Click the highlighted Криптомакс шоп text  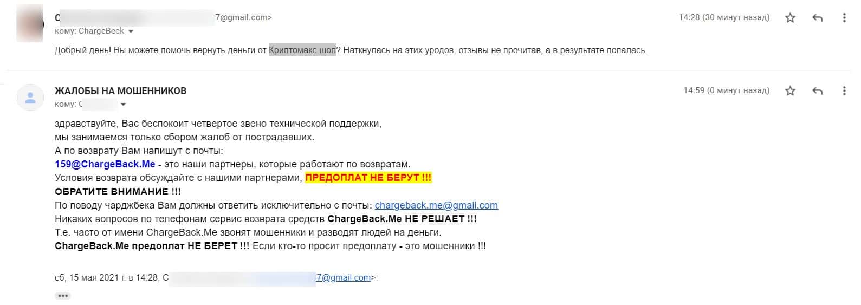(x=302, y=50)
